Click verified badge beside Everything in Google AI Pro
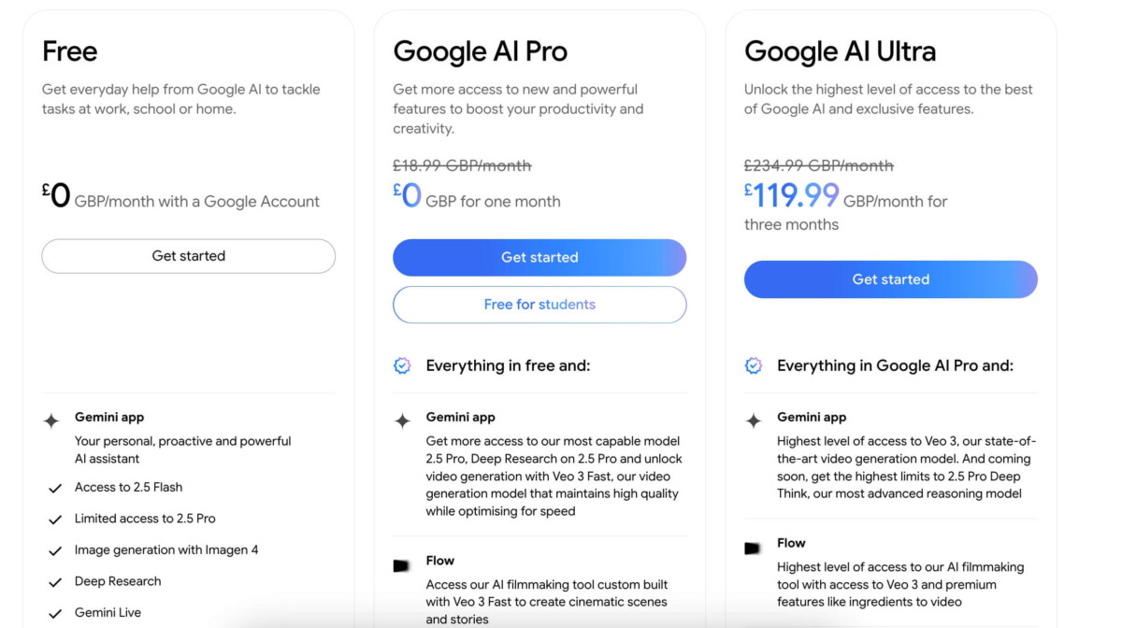The image size is (1122, 628). coord(754,366)
